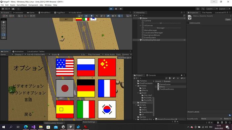Image resolution: width=232 pixels, height=130 pixels.
Task: Toggle hidden objects visibility in Scene toolbar
Action: pyautogui.click(x=108, y=16)
